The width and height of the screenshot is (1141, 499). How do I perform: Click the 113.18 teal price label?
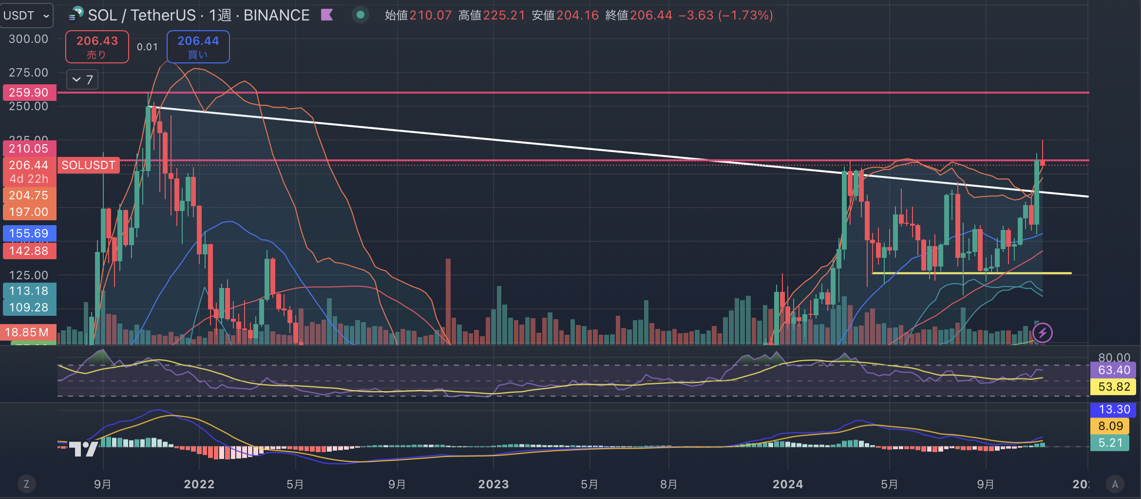point(29,291)
